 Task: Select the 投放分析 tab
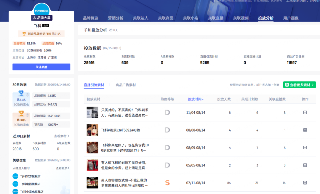pos(266,18)
